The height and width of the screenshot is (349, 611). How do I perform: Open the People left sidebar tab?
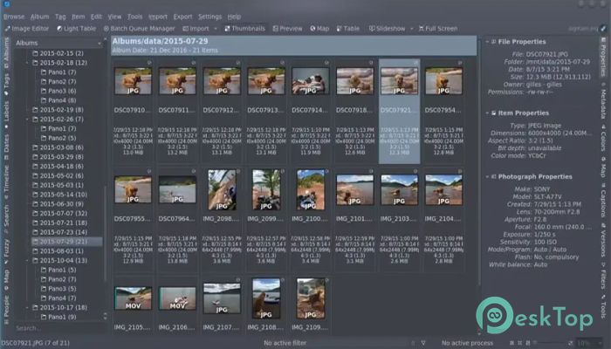pos(7,310)
